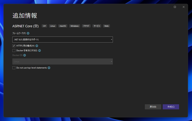Click the 追加情報 heading

pyautogui.click(x=25, y=16)
